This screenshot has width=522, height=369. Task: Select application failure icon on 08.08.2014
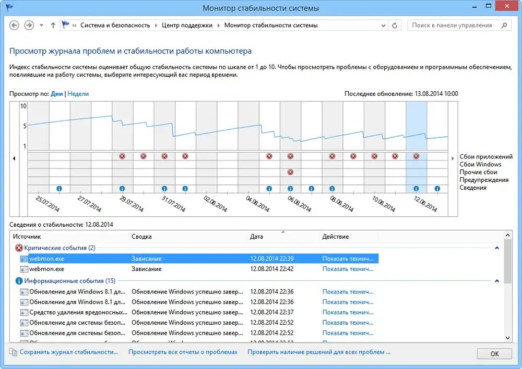(332, 156)
